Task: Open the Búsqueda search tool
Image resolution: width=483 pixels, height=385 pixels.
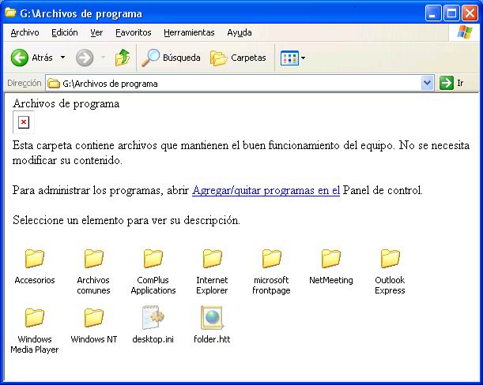Action: click(171, 58)
